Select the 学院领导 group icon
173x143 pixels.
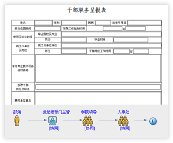tap(88, 120)
